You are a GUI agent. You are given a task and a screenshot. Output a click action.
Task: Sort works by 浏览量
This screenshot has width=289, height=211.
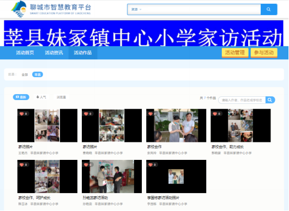61,97
